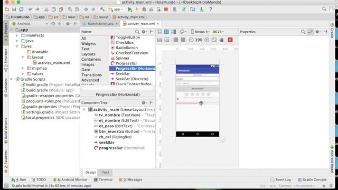Image resolution: width=338 pixels, height=190 pixels.
Task: Show Design view only
Action: tap(159, 32)
